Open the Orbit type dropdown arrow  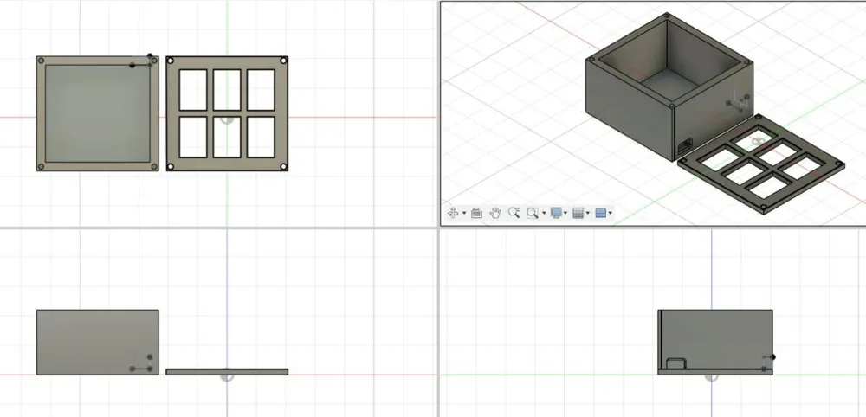(x=464, y=214)
